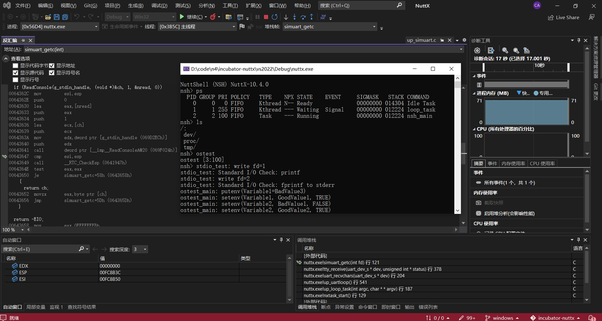Screen dimensions: 602x321
Task: Click the reset zoom to selection icon
Action: click(x=527, y=50)
